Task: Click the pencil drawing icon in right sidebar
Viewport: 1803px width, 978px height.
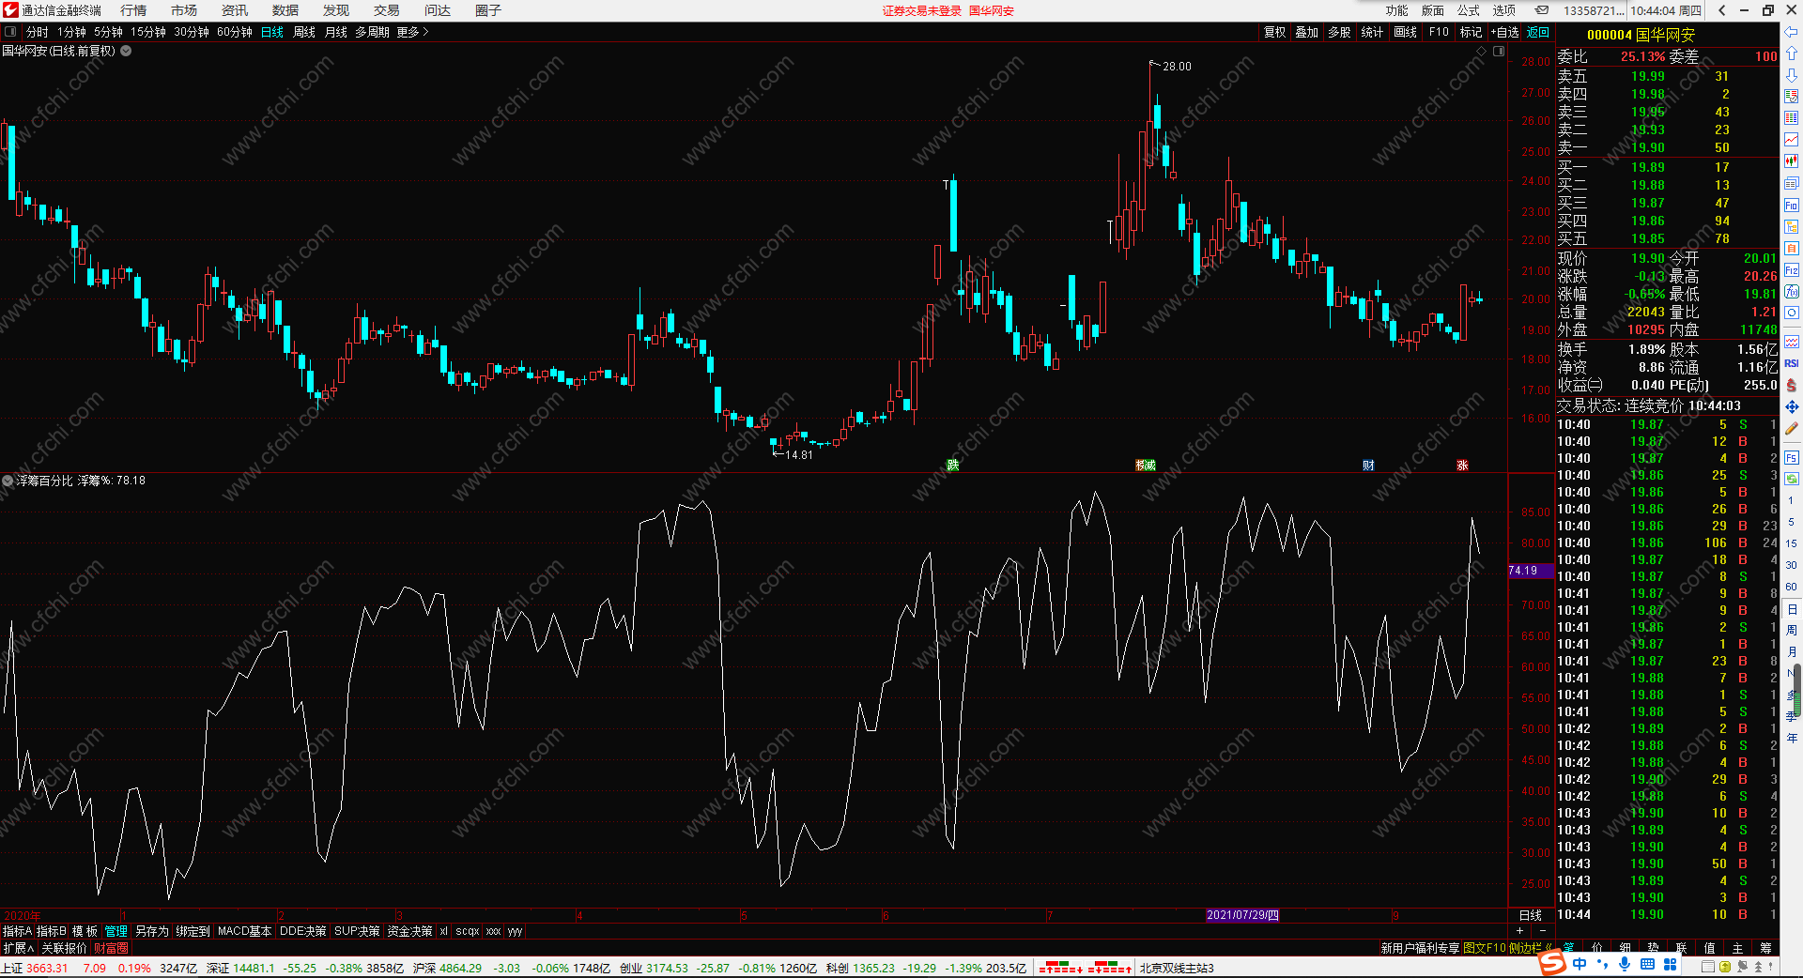Action: 1791,428
